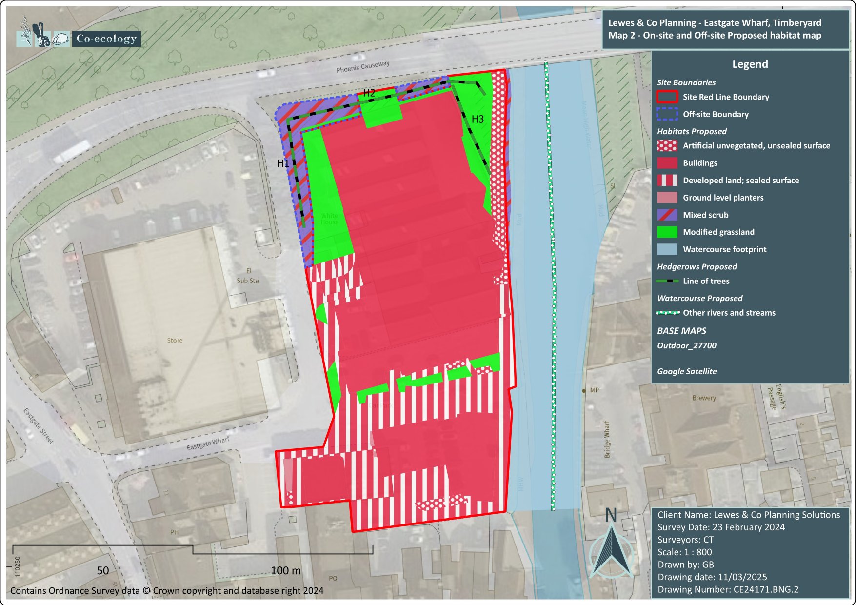Image resolution: width=856 pixels, height=605 pixels.
Task: Click the Ground level planters pink swatch
Action: (667, 198)
